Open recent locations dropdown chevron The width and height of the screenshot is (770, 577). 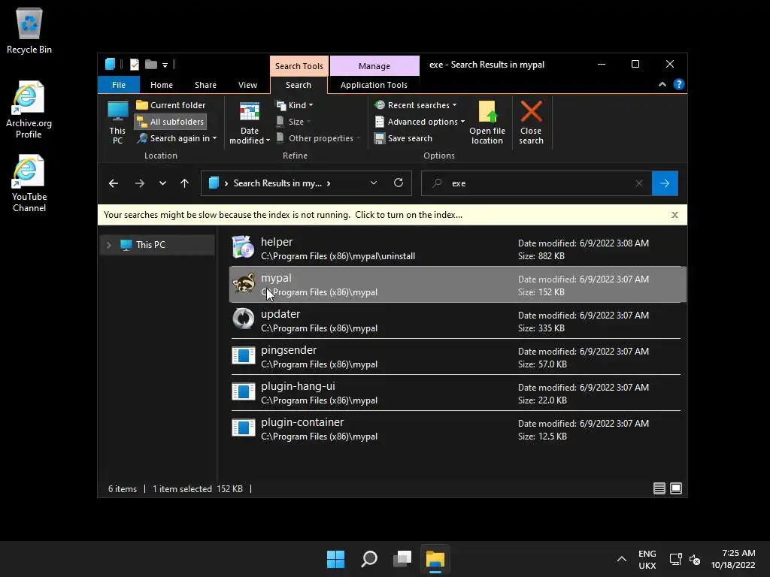pos(162,183)
